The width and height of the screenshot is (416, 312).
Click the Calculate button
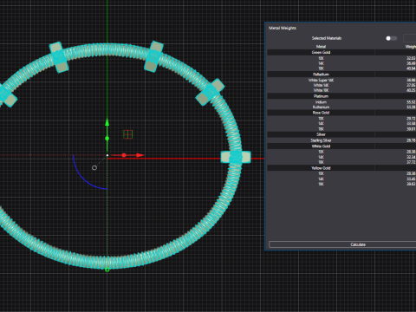[342, 244]
